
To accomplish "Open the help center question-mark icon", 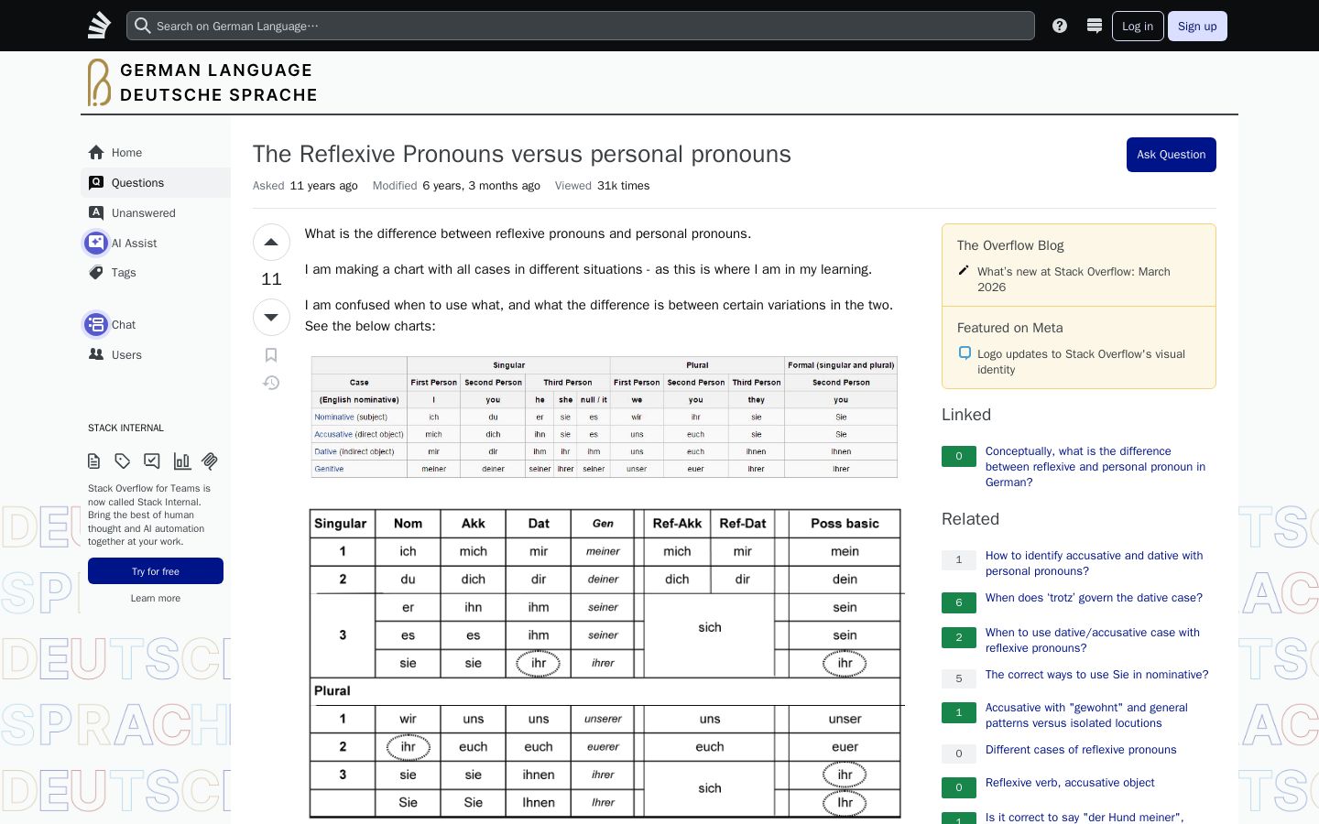I will coord(1060,26).
